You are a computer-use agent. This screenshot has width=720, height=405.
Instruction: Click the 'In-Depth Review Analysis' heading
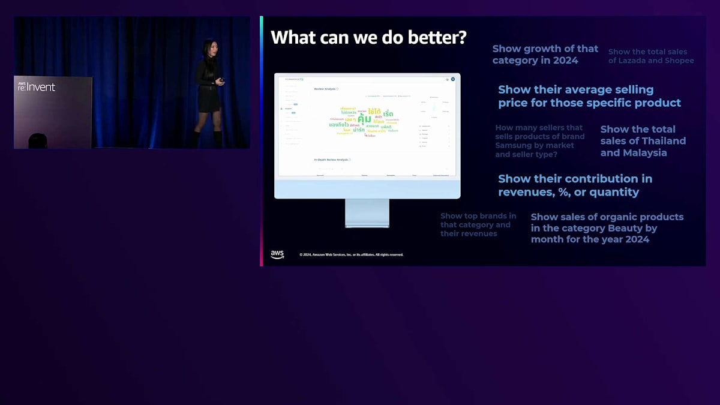point(330,160)
